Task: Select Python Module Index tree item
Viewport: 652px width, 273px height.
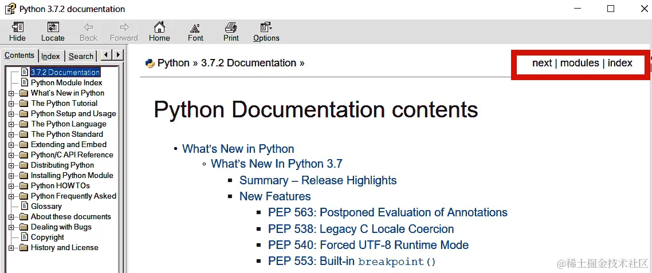Action: 66,82
